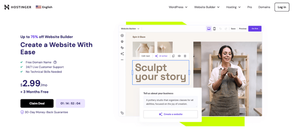Viewport: 295px width, 134px height.
Task: Expand the Website Builder editor dropdown
Action: coord(130,29)
